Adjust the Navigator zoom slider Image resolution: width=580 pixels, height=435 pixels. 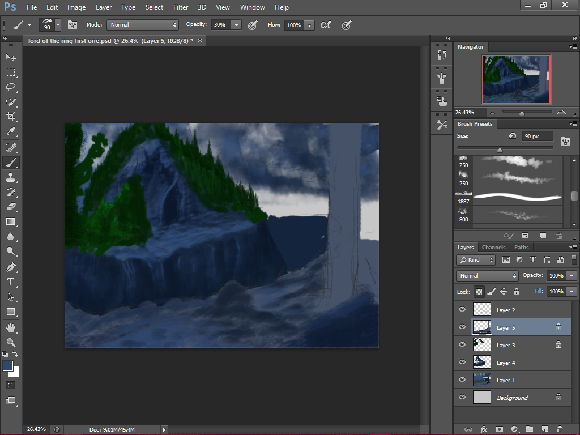522,113
